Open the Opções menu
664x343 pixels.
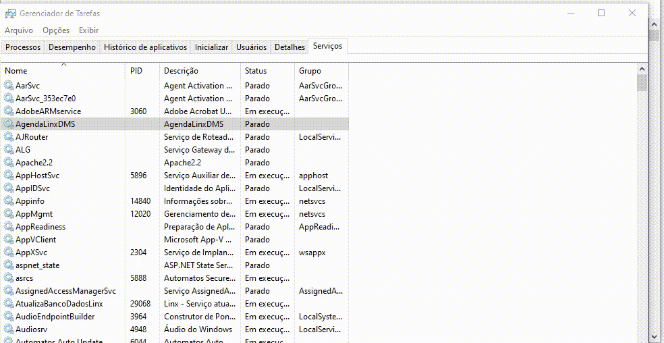pyautogui.click(x=56, y=30)
